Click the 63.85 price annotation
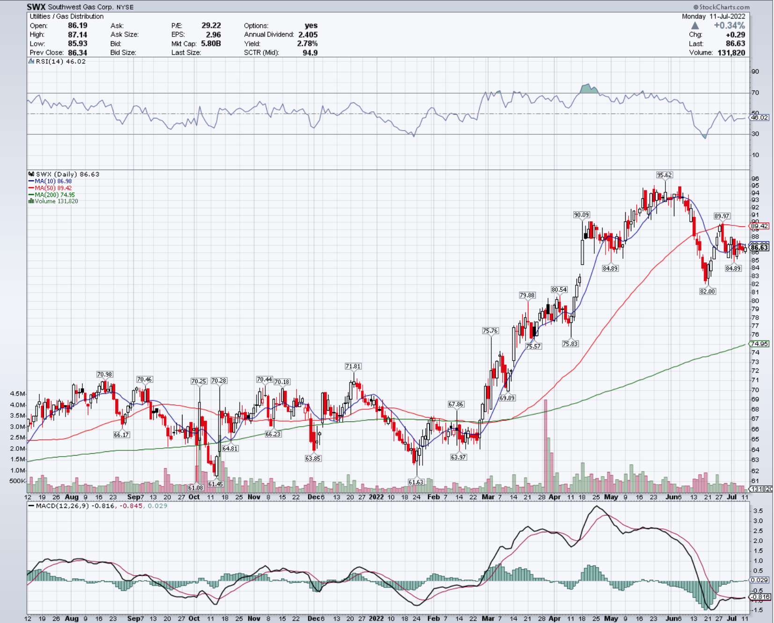 click(x=313, y=458)
